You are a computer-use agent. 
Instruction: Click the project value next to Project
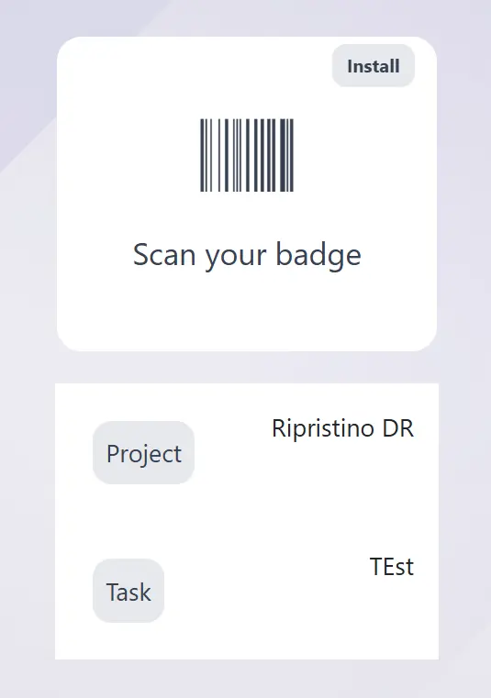[x=342, y=428]
